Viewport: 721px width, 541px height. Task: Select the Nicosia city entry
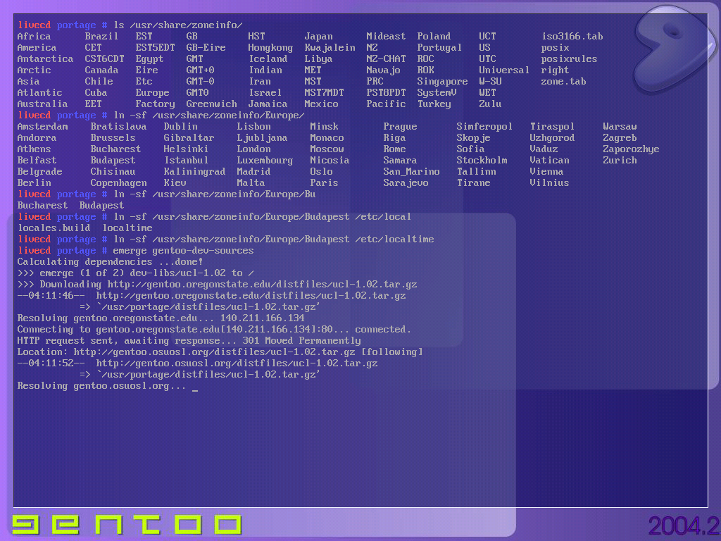click(x=330, y=160)
